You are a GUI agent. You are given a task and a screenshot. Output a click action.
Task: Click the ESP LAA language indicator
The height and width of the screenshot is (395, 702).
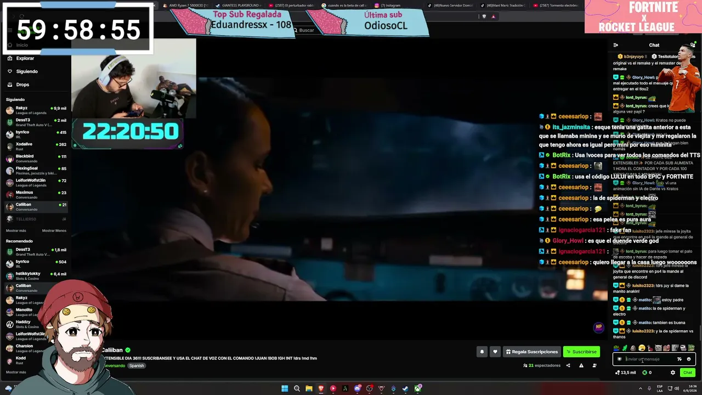pyautogui.click(x=660, y=389)
